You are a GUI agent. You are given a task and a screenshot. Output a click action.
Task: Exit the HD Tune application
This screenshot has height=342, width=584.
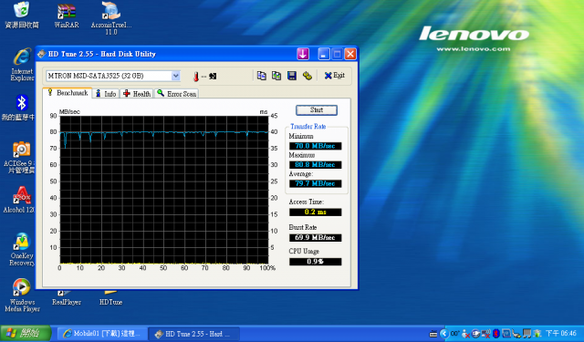(x=335, y=76)
